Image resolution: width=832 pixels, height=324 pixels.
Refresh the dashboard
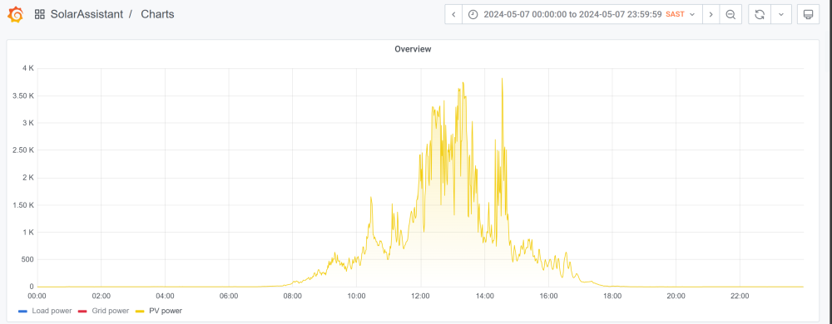[760, 14]
